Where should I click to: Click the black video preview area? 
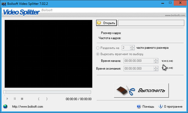click(x=49, y=54)
